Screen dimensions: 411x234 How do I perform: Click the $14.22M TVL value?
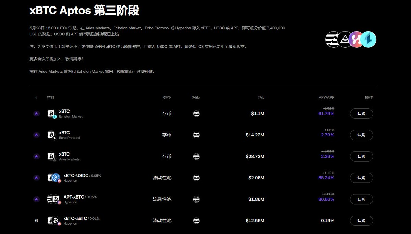click(255, 135)
